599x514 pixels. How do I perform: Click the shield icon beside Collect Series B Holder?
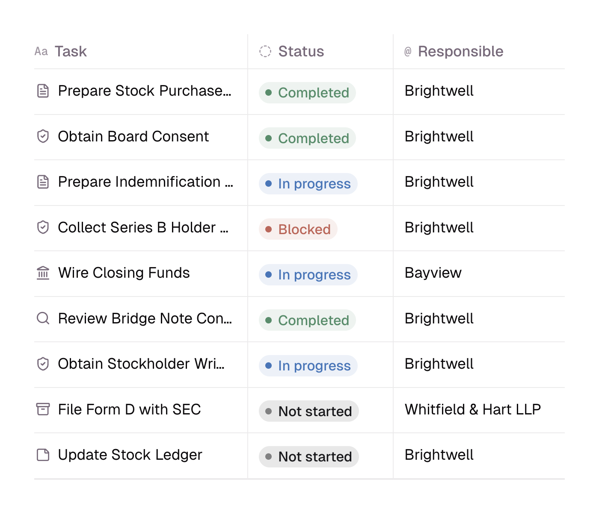click(43, 228)
